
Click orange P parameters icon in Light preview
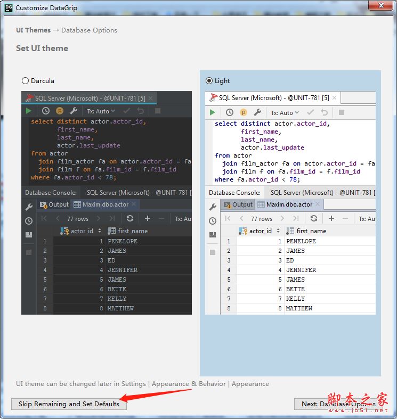(x=243, y=112)
